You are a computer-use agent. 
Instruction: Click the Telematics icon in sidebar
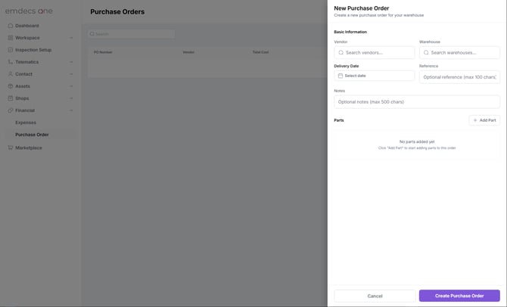coord(11,62)
